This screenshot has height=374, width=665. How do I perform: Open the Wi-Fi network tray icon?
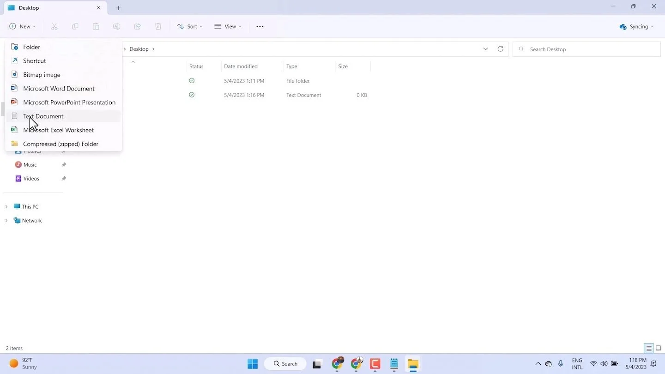point(594,364)
